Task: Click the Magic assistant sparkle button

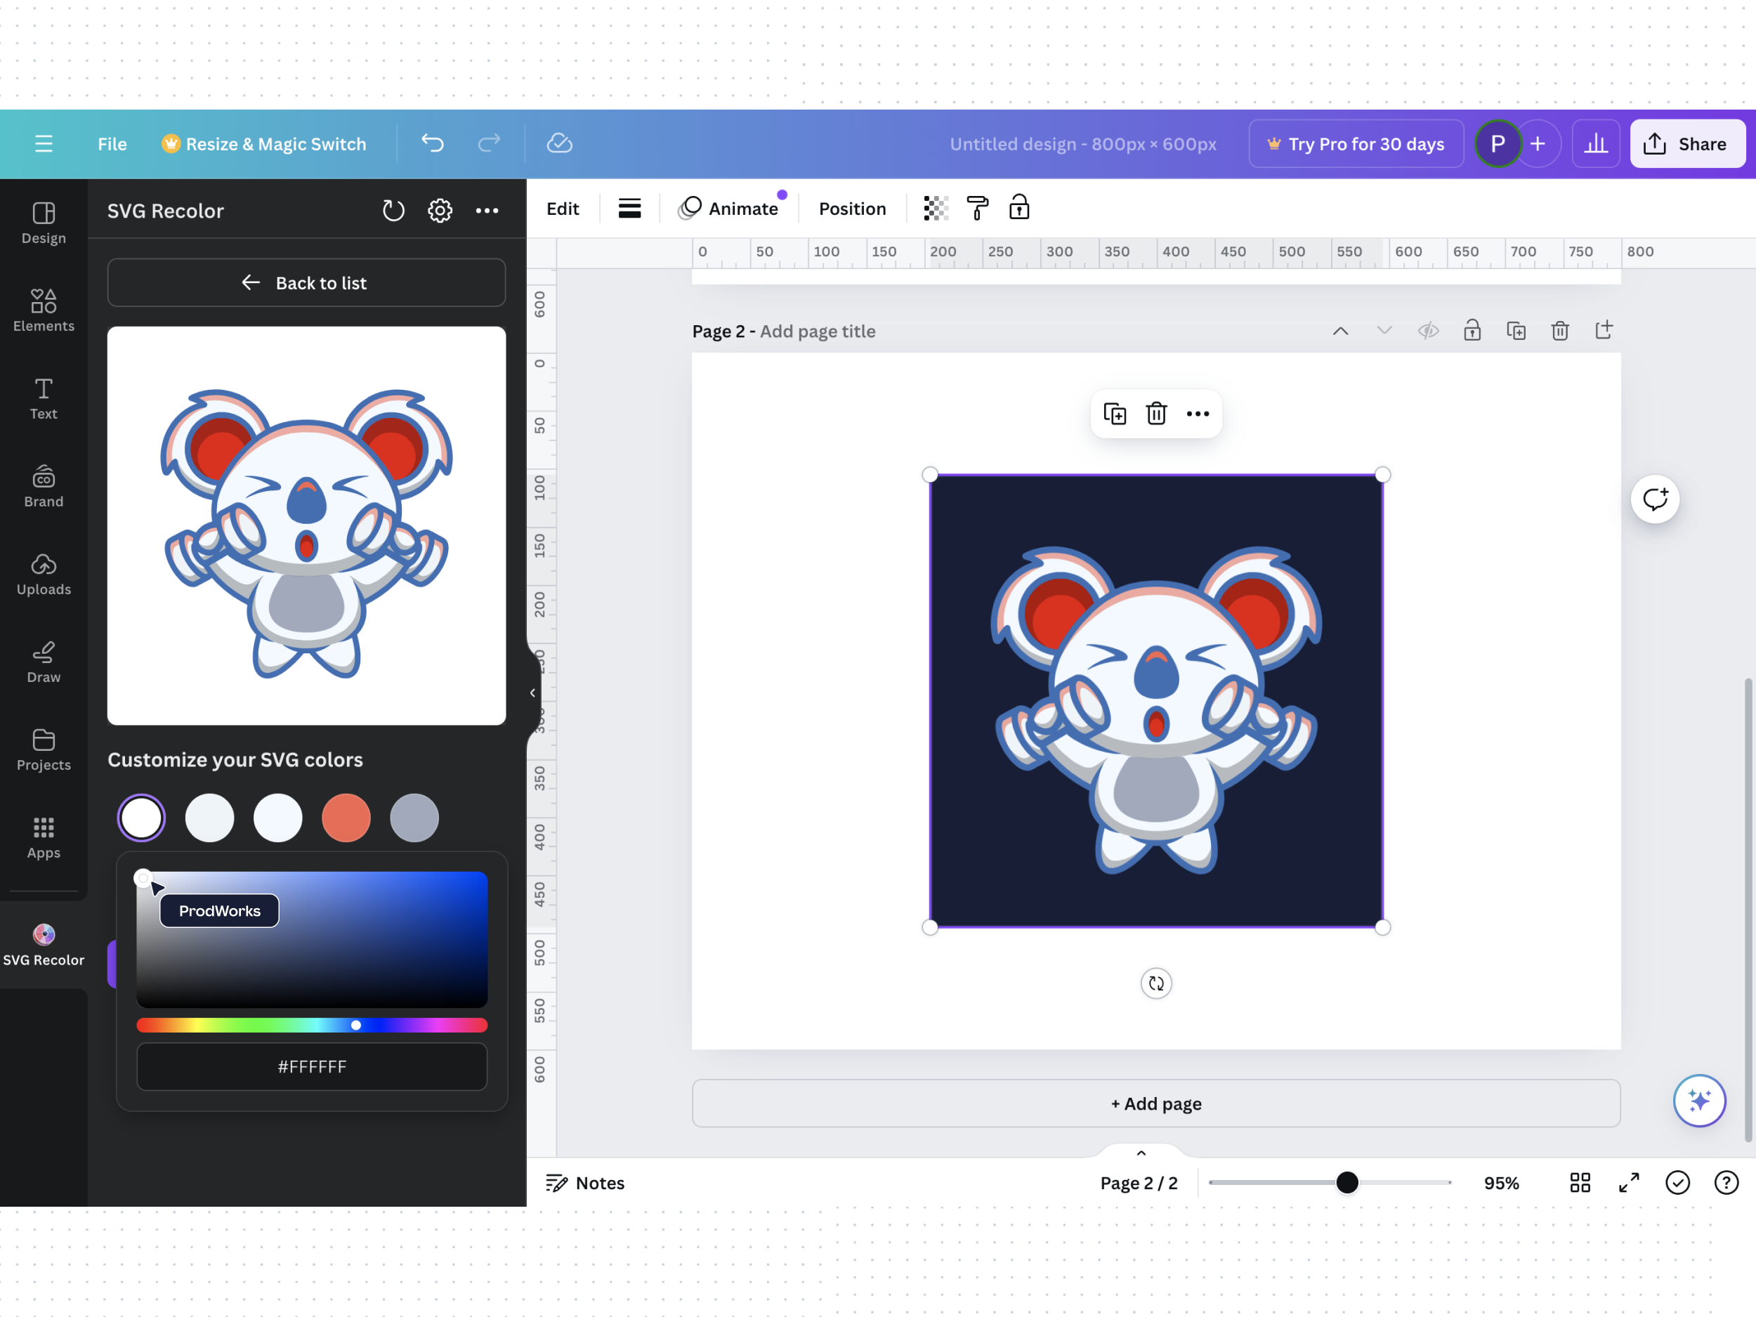Action: click(1699, 1100)
